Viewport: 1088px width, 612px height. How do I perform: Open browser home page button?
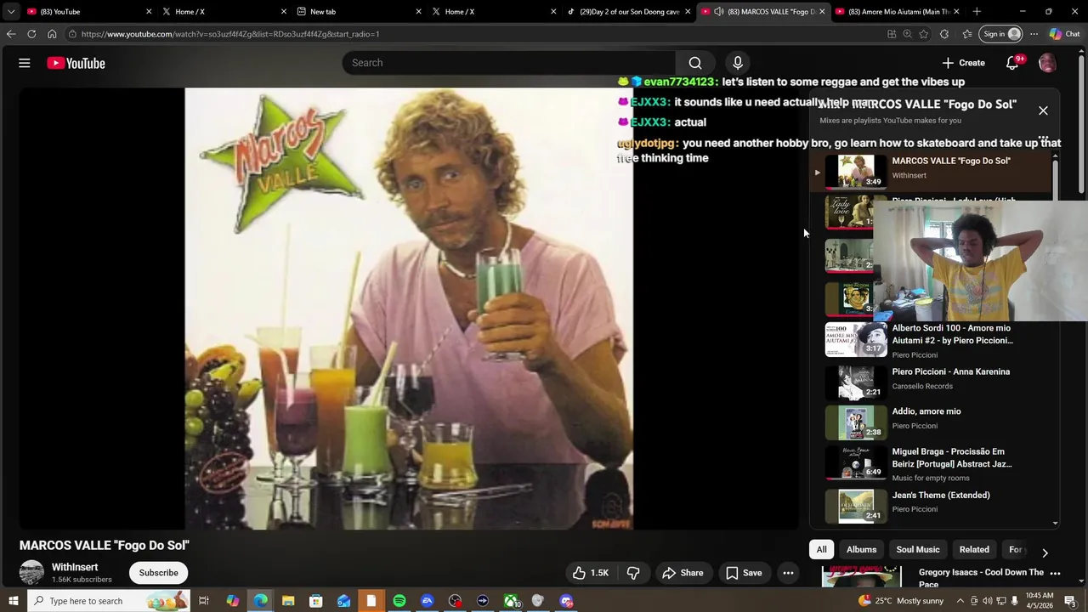(x=52, y=34)
